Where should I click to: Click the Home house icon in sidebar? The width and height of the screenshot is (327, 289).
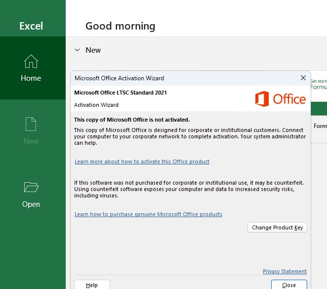pyautogui.click(x=31, y=62)
